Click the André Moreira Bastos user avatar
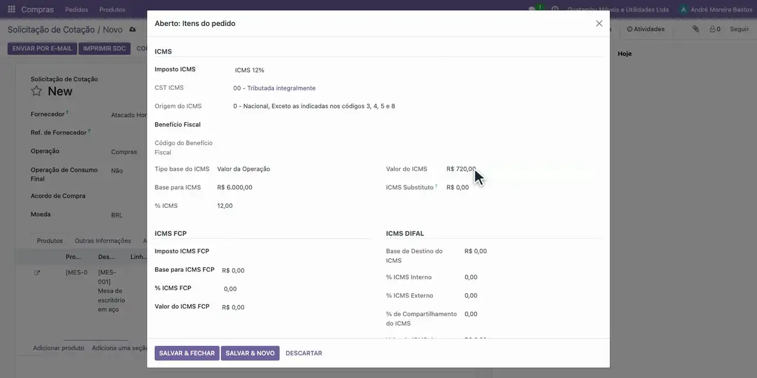The image size is (757, 378). coord(684,9)
